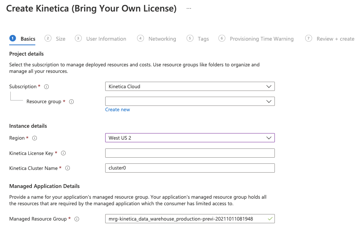Click the 'Kinetica License Key' label
This screenshot has height=229, width=362.
tap(31, 153)
